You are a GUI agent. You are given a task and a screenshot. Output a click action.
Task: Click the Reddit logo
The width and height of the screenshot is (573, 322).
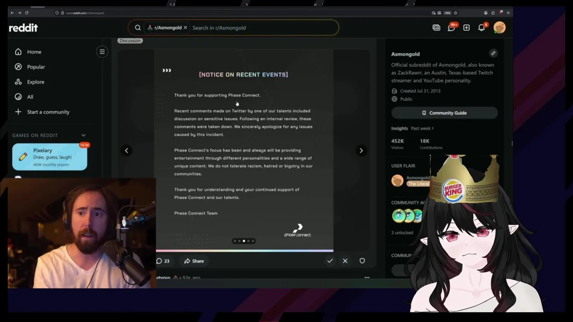point(23,28)
